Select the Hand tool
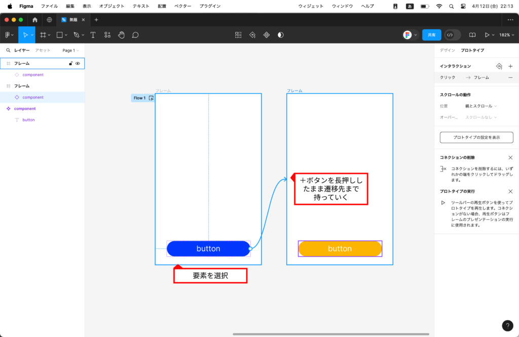519x337 pixels. point(121,35)
